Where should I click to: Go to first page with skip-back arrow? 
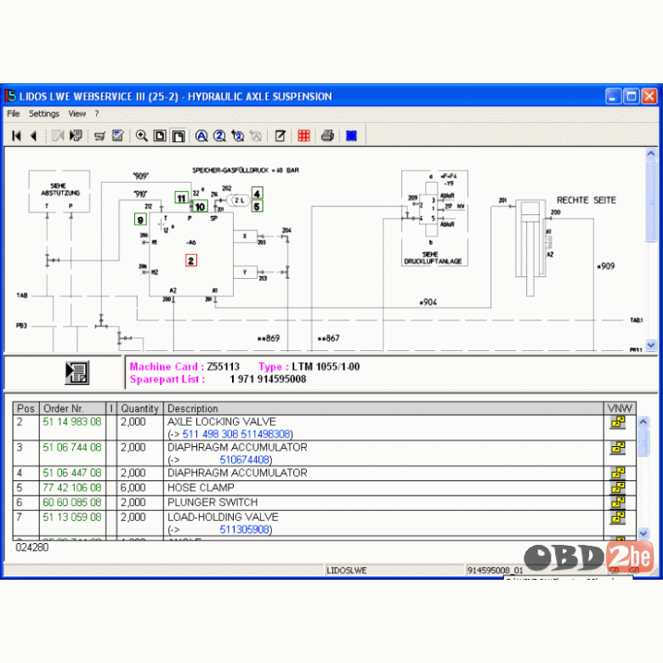16,136
